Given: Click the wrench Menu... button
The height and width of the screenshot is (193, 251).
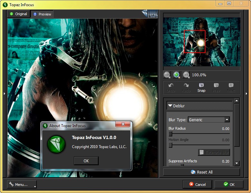Looking at the screenshot, I should [x=22, y=184].
